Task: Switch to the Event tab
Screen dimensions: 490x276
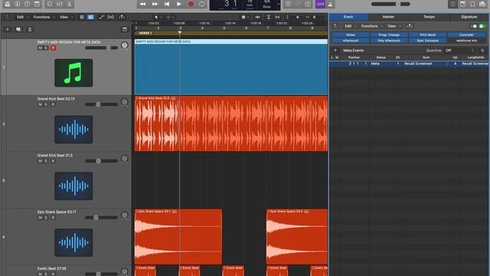Action: [348, 17]
